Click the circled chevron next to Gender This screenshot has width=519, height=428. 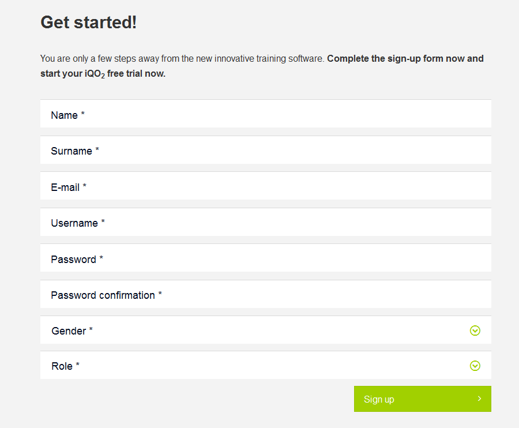[x=475, y=331]
